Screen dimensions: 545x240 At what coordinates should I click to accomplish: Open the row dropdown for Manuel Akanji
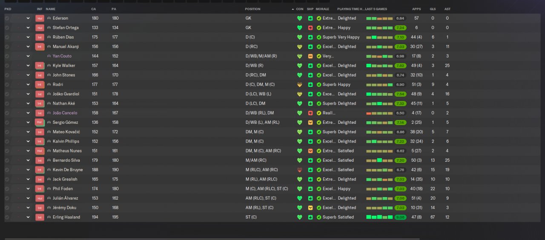28,47
